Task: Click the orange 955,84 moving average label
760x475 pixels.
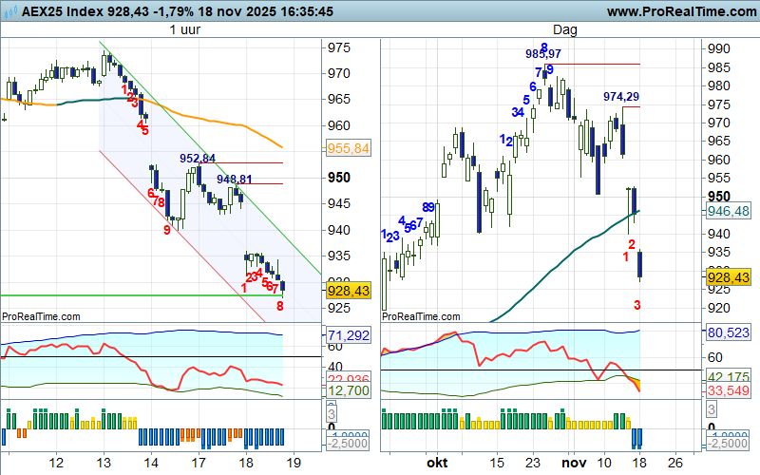Action: point(348,148)
